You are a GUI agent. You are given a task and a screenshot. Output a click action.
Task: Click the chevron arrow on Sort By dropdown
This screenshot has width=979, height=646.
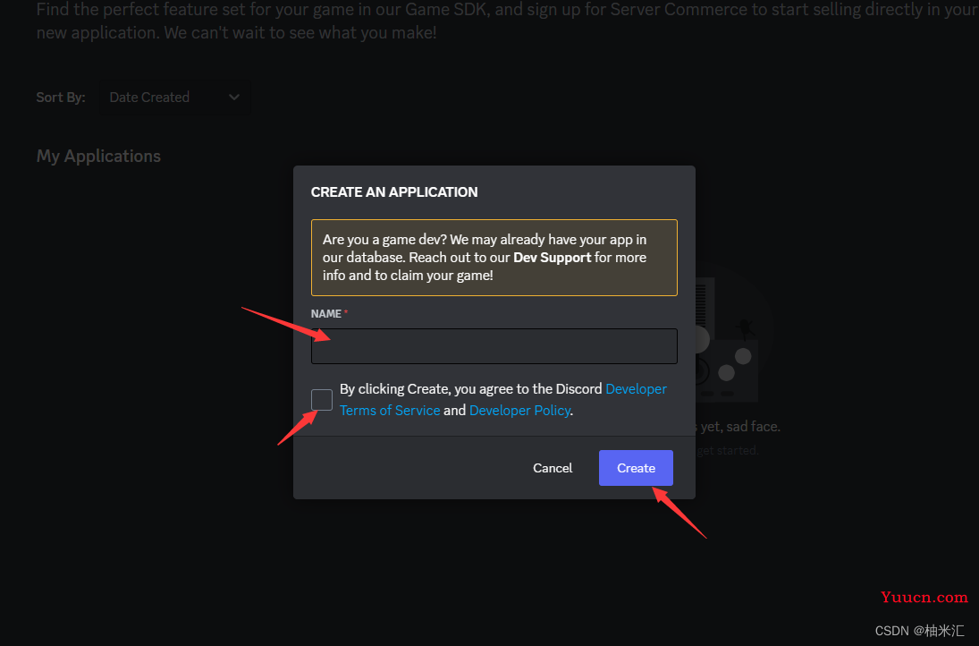coord(234,98)
